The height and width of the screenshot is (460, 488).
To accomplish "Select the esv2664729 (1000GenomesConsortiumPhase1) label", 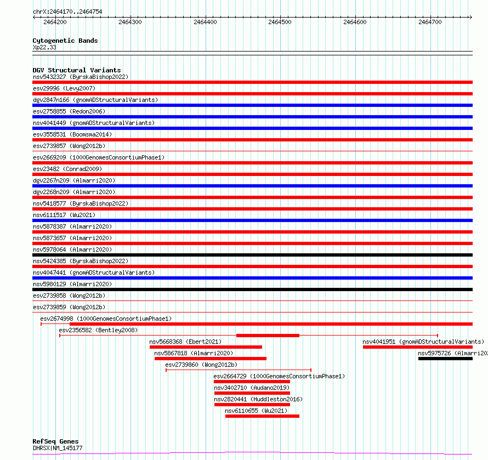I will (x=279, y=376).
